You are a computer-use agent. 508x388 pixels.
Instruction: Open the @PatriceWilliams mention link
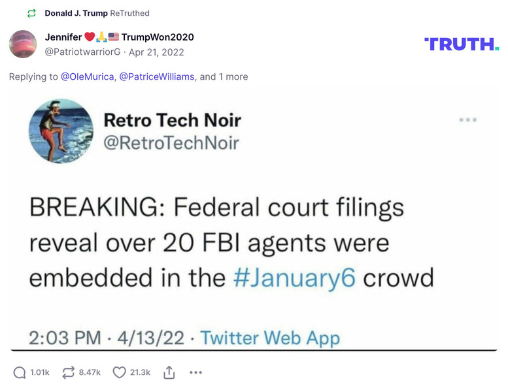click(x=156, y=76)
